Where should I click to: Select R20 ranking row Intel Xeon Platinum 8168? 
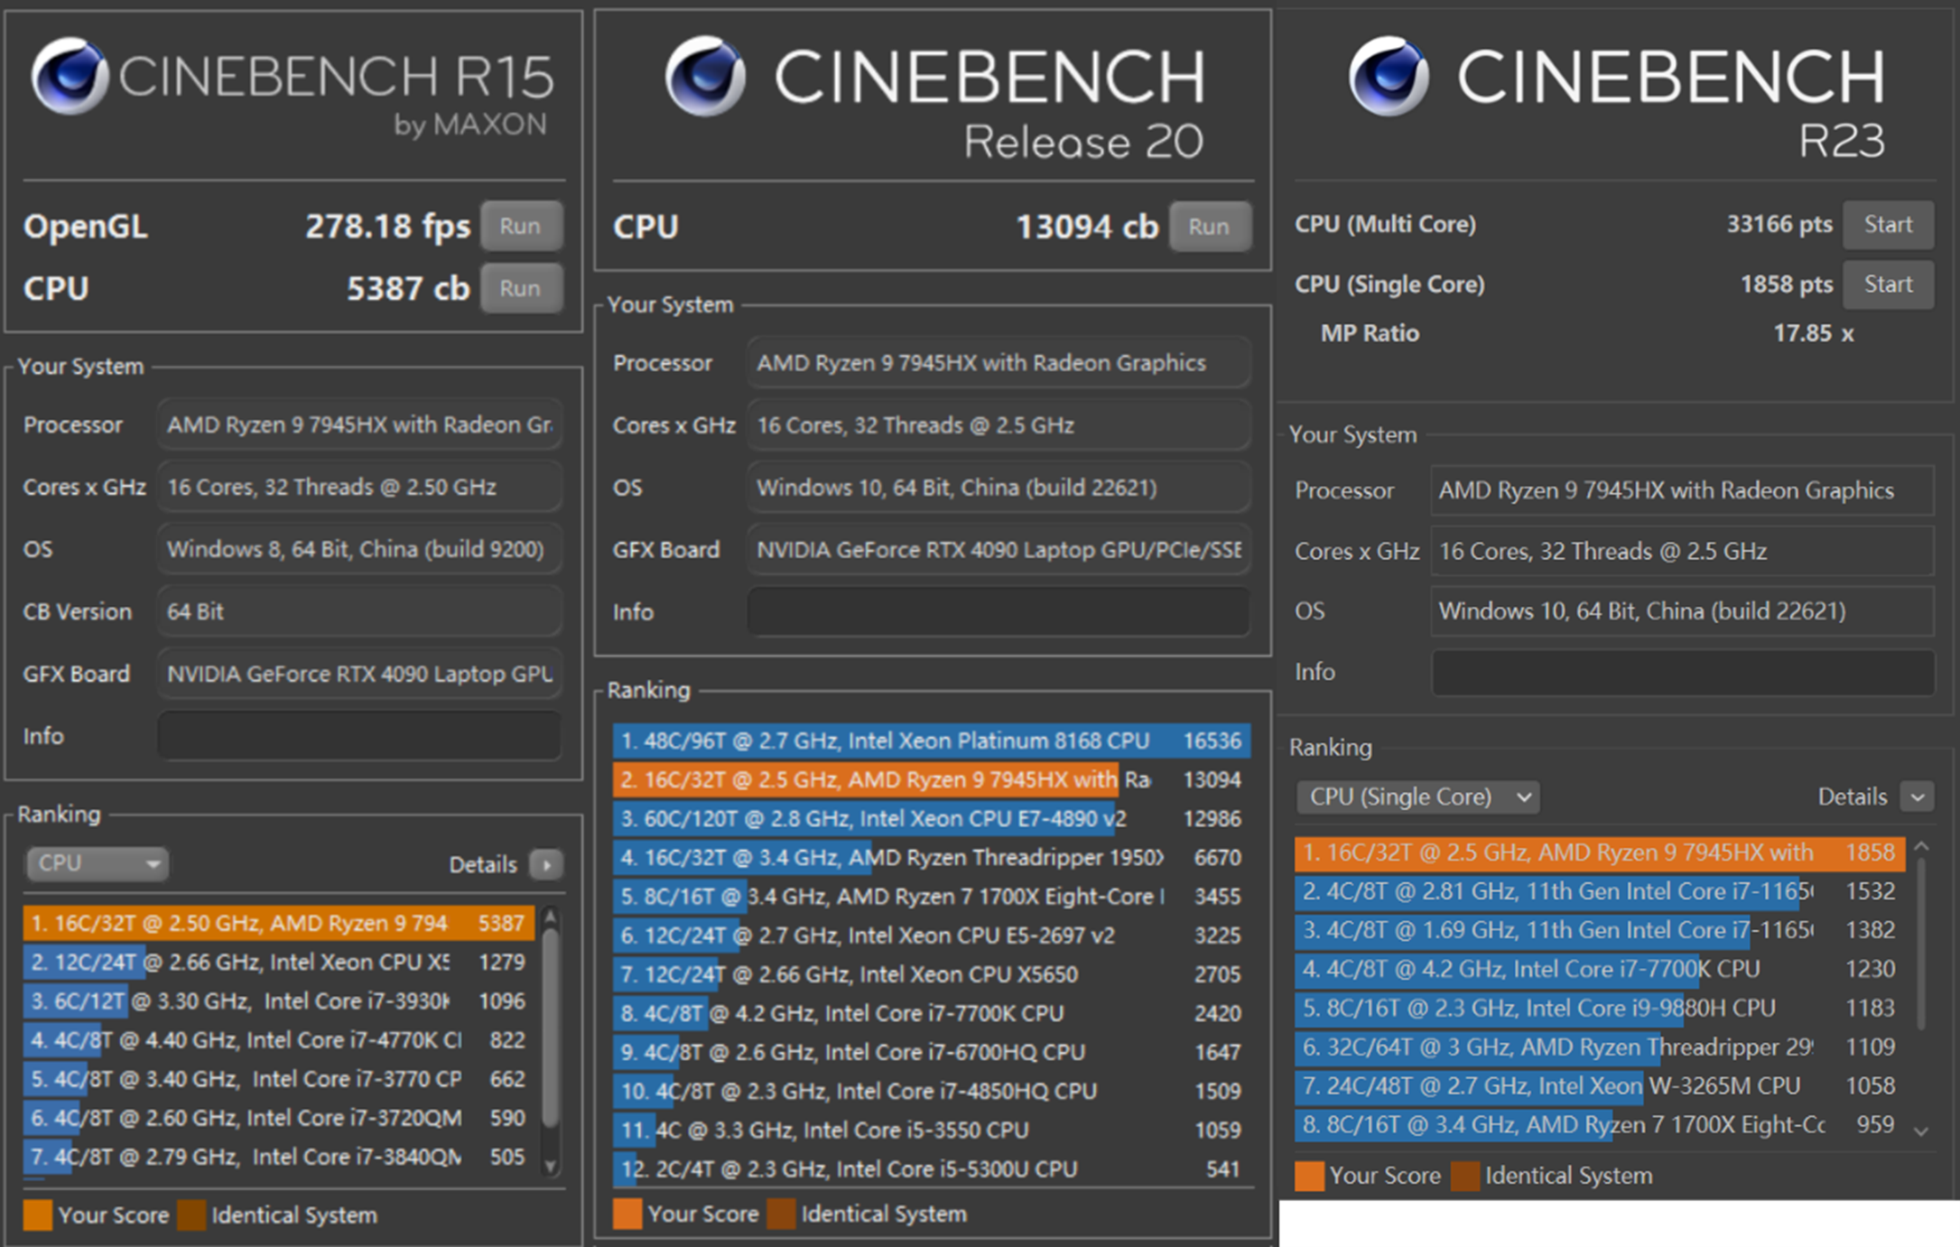point(932,740)
